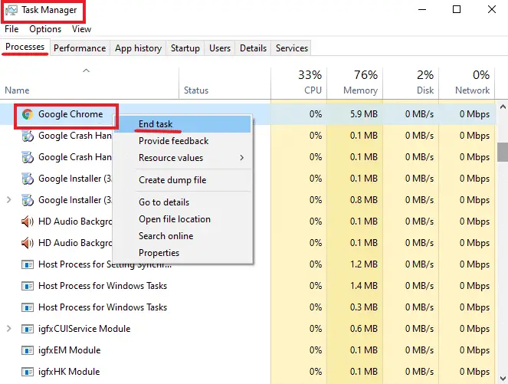
Task: Select Open file location
Action: coord(182,219)
